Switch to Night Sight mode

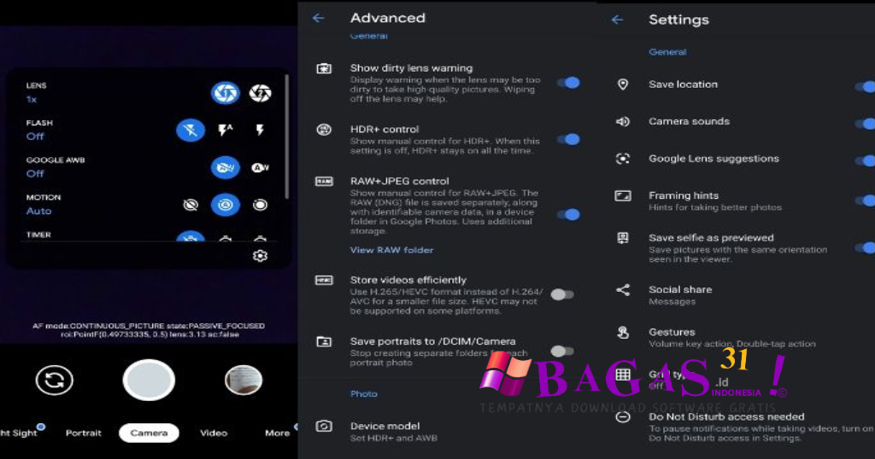point(19,433)
